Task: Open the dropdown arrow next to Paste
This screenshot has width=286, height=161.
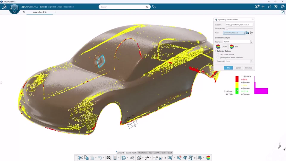Action: coord(96,158)
